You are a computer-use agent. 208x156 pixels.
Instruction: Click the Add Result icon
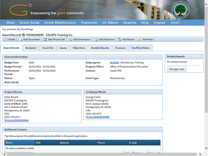pyautogui.click(x=120, y=39)
